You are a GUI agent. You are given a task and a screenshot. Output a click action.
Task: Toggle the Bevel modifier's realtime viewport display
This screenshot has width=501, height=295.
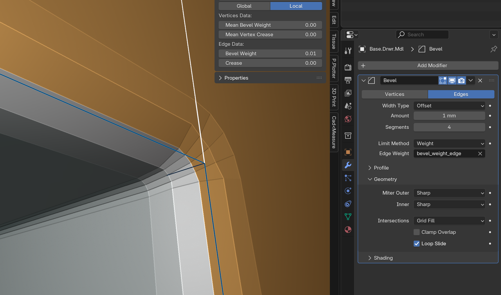(452, 80)
